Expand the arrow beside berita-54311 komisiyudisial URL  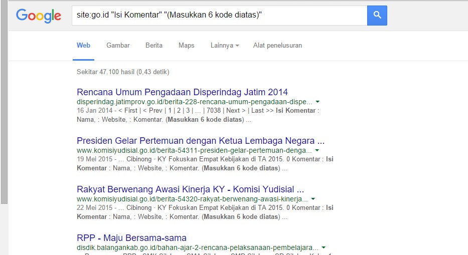click(317, 150)
